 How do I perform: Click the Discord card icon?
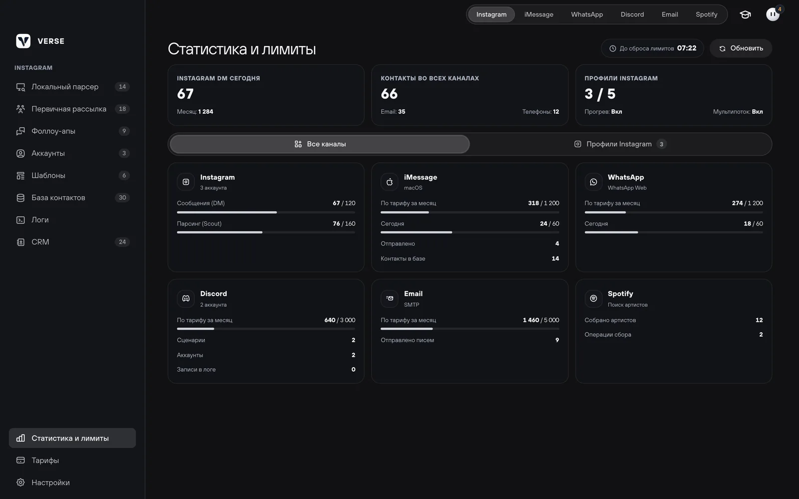pyautogui.click(x=186, y=298)
